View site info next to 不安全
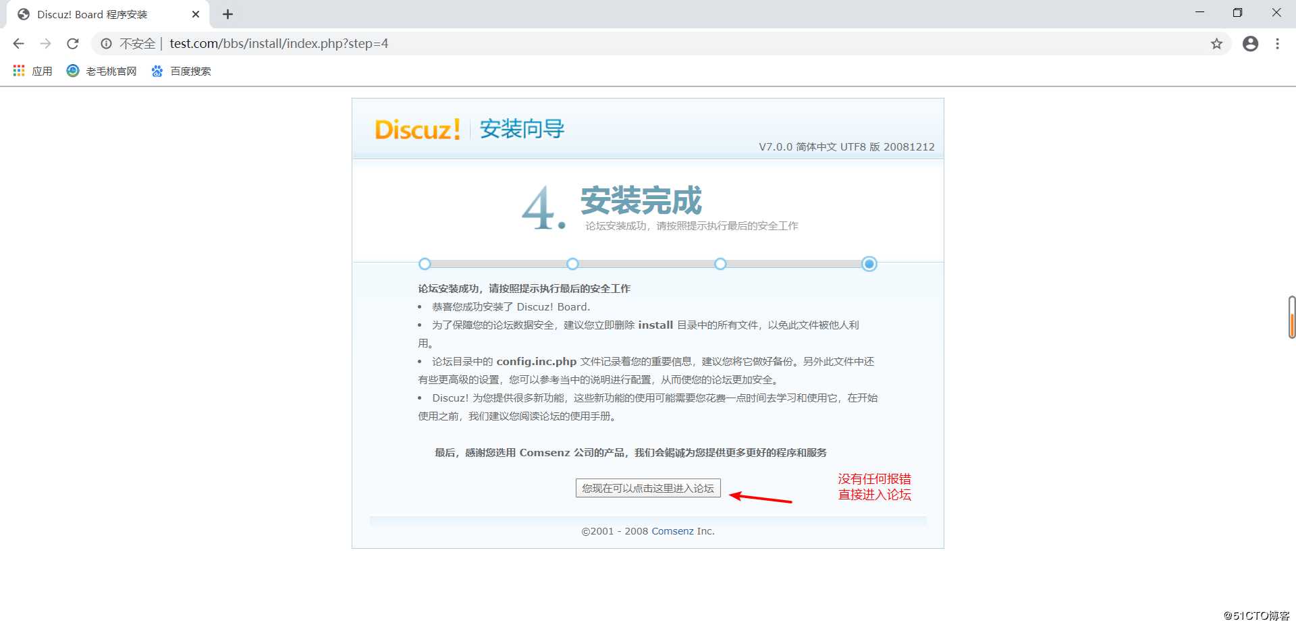Image resolution: width=1296 pixels, height=627 pixels. pyautogui.click(x=106, y=44)
